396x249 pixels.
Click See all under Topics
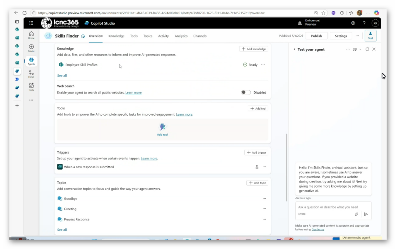(62, 230)
